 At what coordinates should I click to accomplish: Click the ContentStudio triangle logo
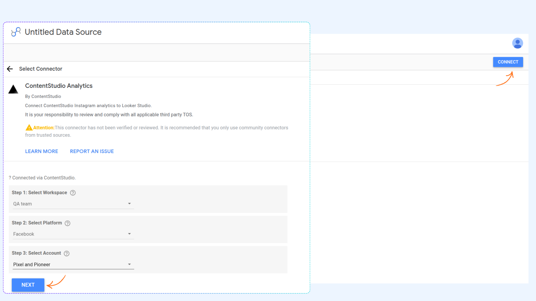click(13, 89)
